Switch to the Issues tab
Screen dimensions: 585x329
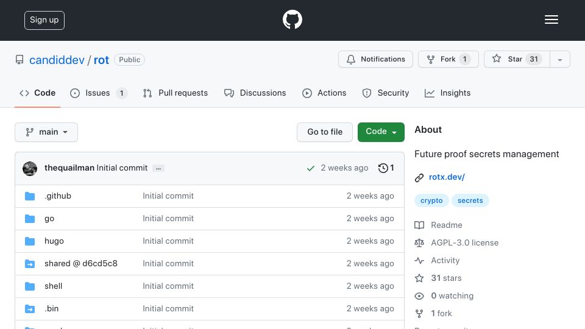point(99,93)
